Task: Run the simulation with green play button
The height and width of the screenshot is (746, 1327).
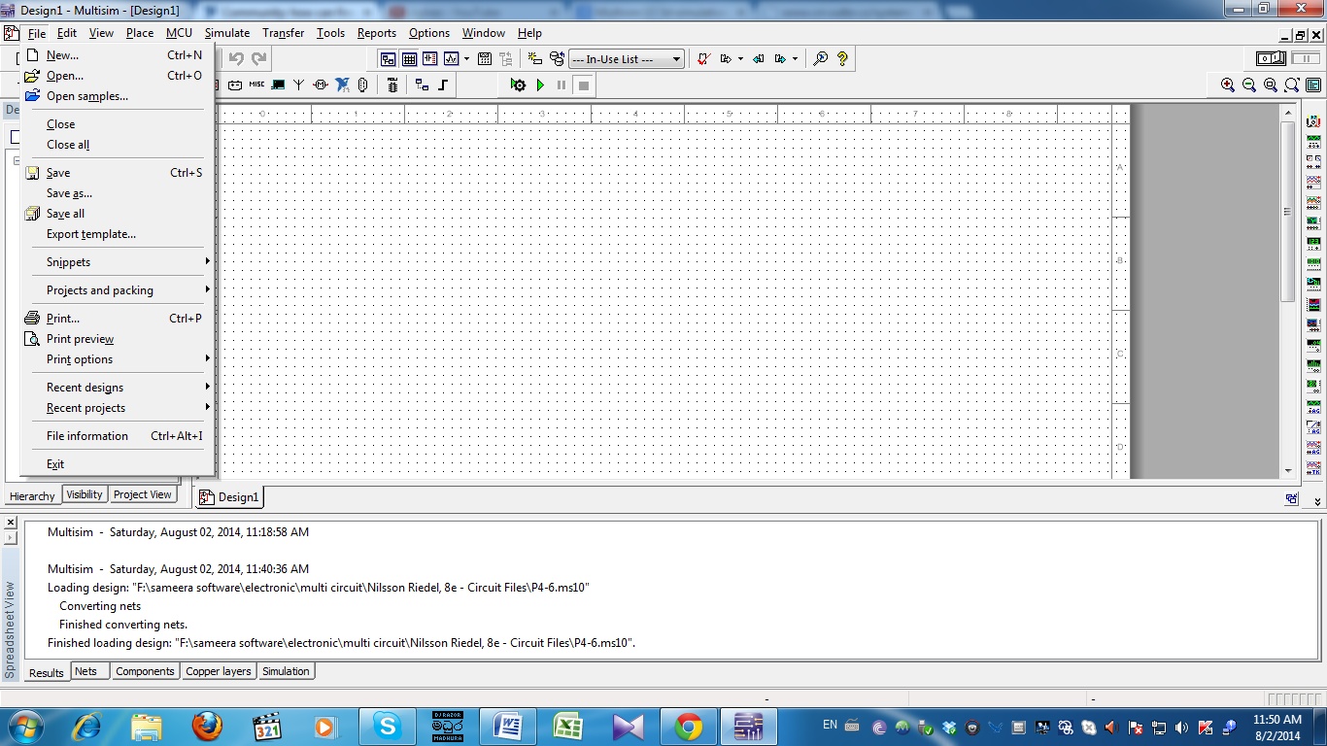Action: 540,85
